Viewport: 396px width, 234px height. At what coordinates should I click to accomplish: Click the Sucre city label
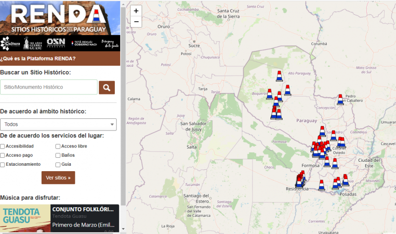(194, 46)
